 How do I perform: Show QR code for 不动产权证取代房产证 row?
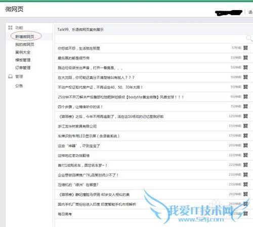[x=245, y=87]
